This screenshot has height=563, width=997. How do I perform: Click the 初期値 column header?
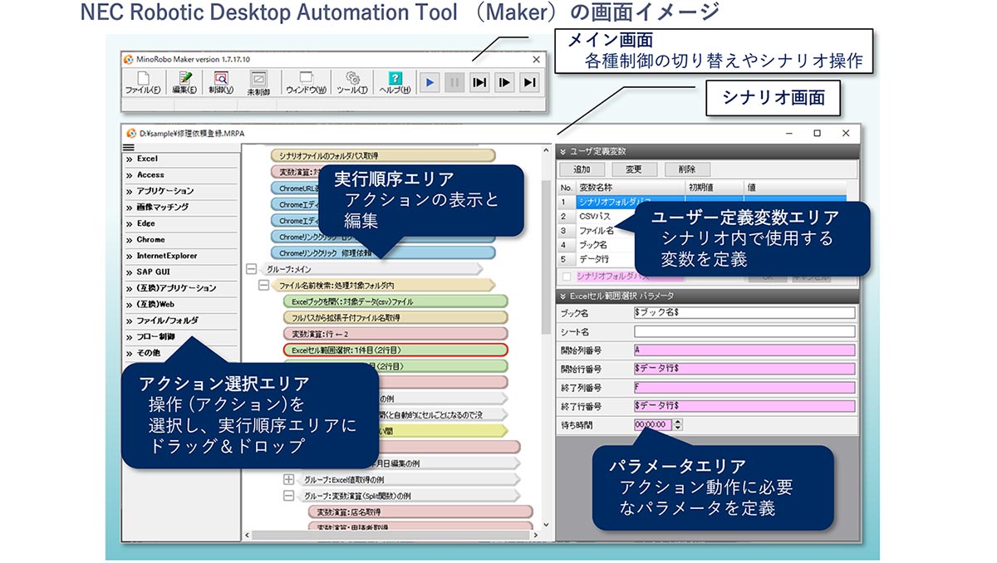714,188
